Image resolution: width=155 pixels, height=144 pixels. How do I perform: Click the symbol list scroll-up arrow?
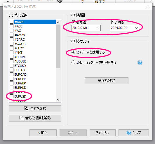click(x=58, y=22)
